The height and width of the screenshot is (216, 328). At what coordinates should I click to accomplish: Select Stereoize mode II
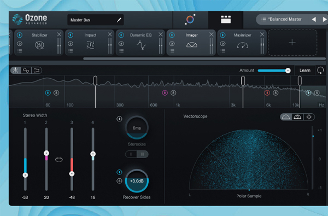click(x=143, y=154)
